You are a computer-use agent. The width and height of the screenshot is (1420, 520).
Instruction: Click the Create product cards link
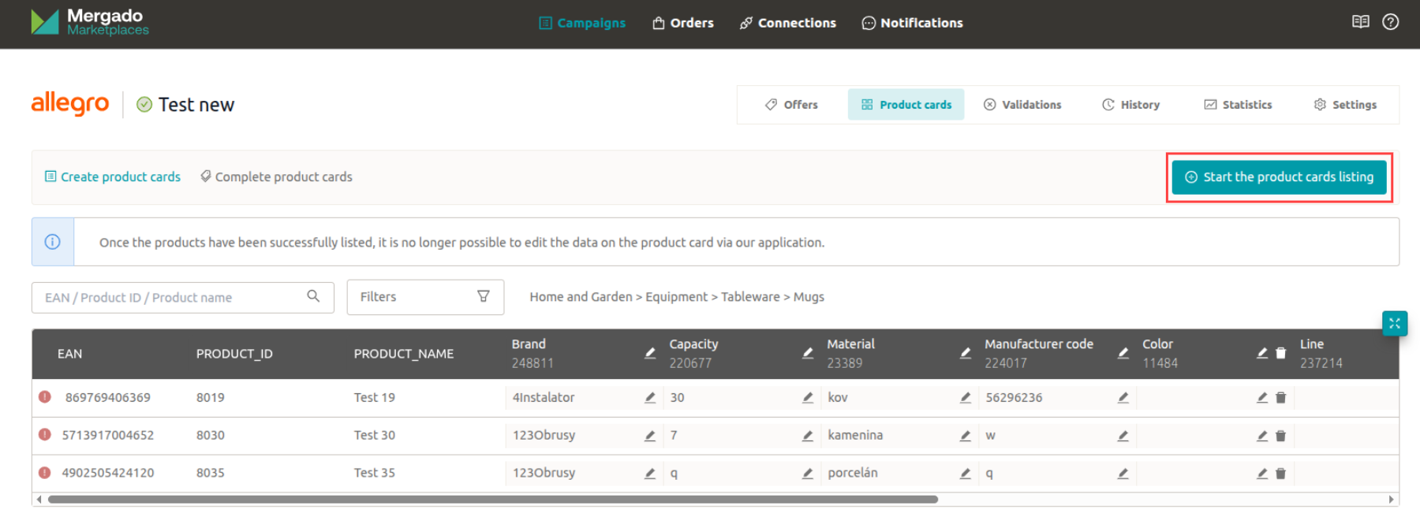(x=113, y=177)
